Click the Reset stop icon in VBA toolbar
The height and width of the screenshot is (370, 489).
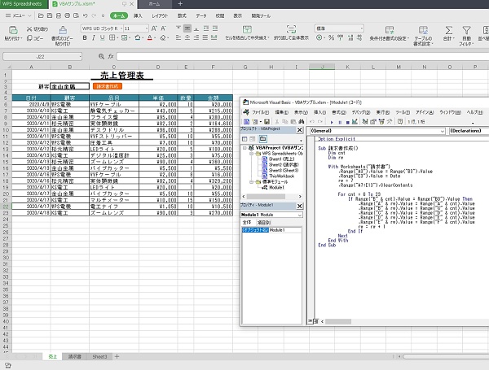click(347, 122)
